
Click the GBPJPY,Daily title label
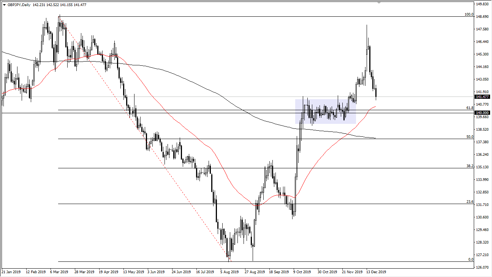coord(19,5)
